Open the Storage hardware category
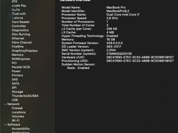Image resolution: width=178 pixels, height=133 pixels. (x=17, y=92)
